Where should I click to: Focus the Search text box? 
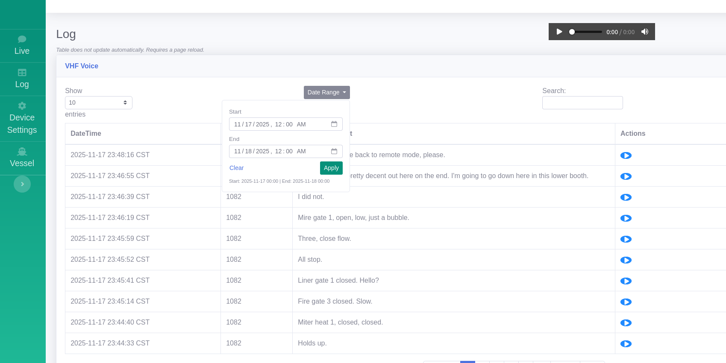point(582,103)
